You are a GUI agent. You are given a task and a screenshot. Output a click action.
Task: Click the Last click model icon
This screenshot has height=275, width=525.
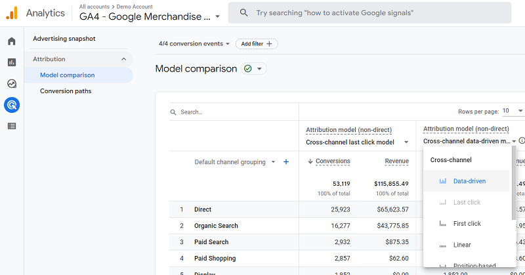442,202
